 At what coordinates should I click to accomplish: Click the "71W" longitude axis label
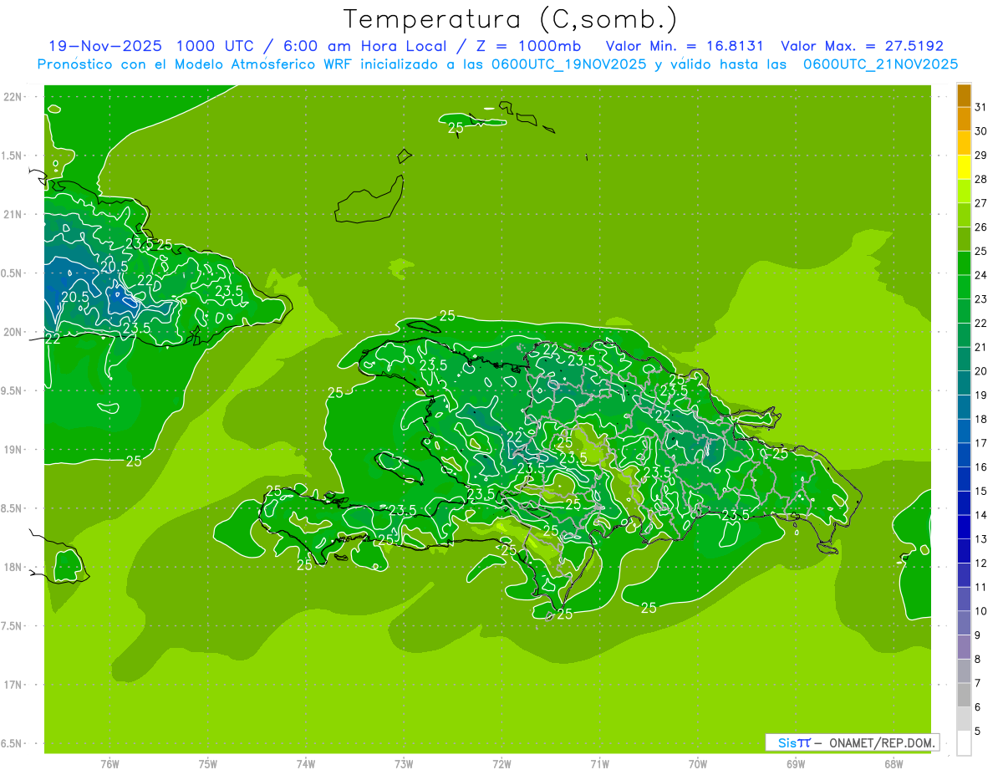(599, 764)
